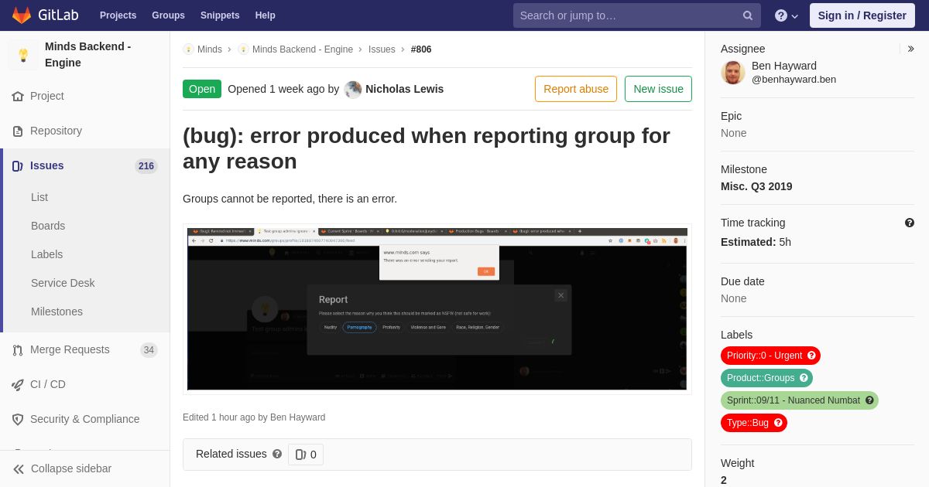Click the Project home icon in sidebar

tap(18, 97)
